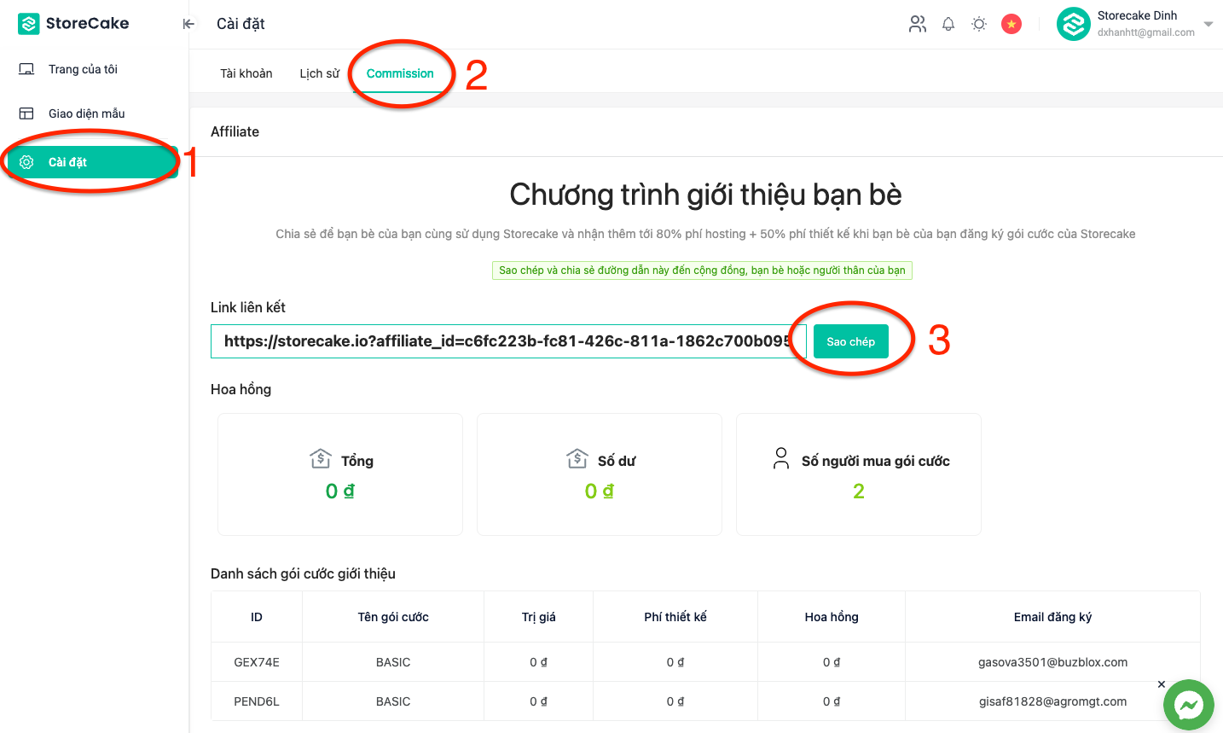Expand the account dropdown arrow
Screen dimensions: 1223x733
1208,24
